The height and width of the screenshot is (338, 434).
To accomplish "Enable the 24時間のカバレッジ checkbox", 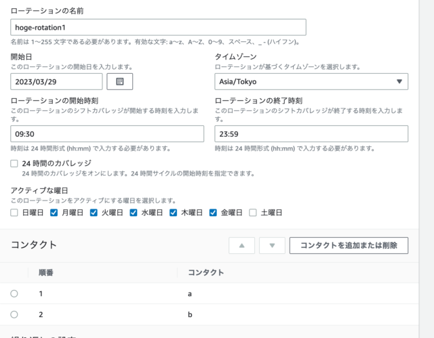I will coord(15,163).
